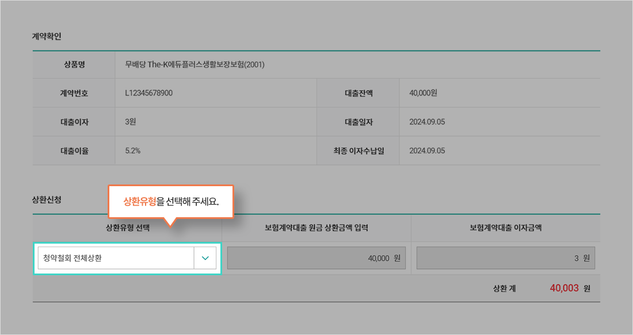This screenshot has width=633, height=335.
Task: Click the 상환유형 선택 column header
Action: pyautogui.click(x=127, y=228)
